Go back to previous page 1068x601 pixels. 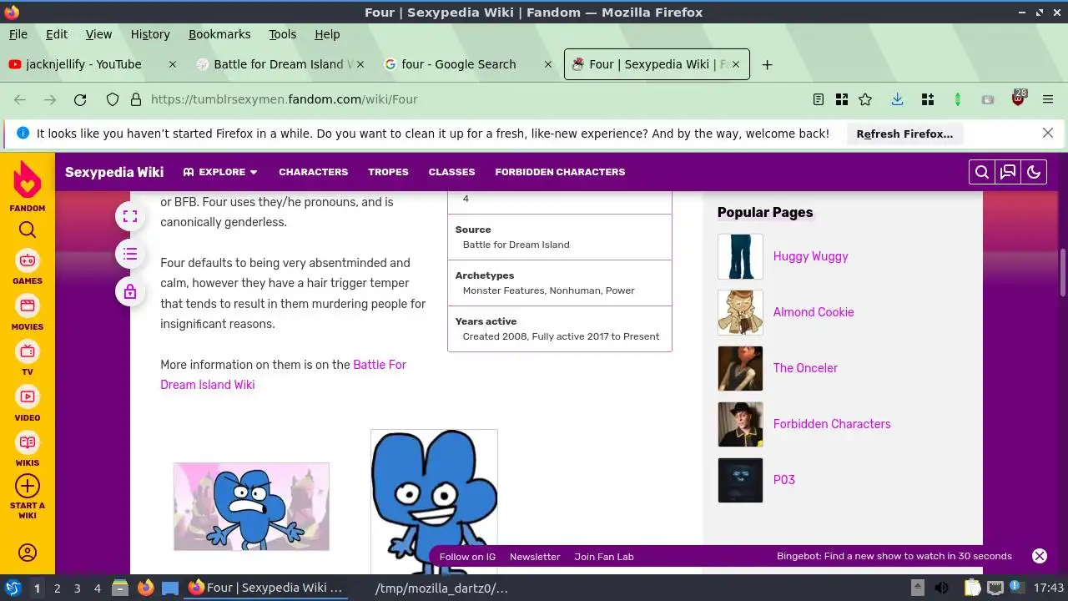point(20,99)
